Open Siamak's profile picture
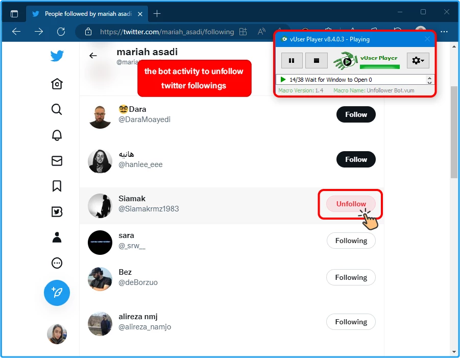 point(100,206)
